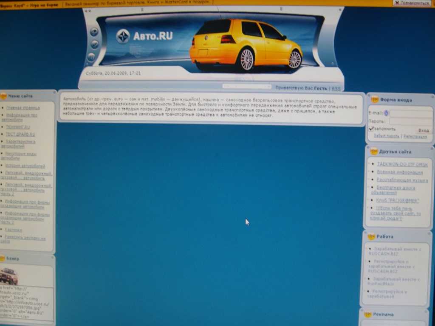Click the Меню сайта panel title

(x=20, y=96)
